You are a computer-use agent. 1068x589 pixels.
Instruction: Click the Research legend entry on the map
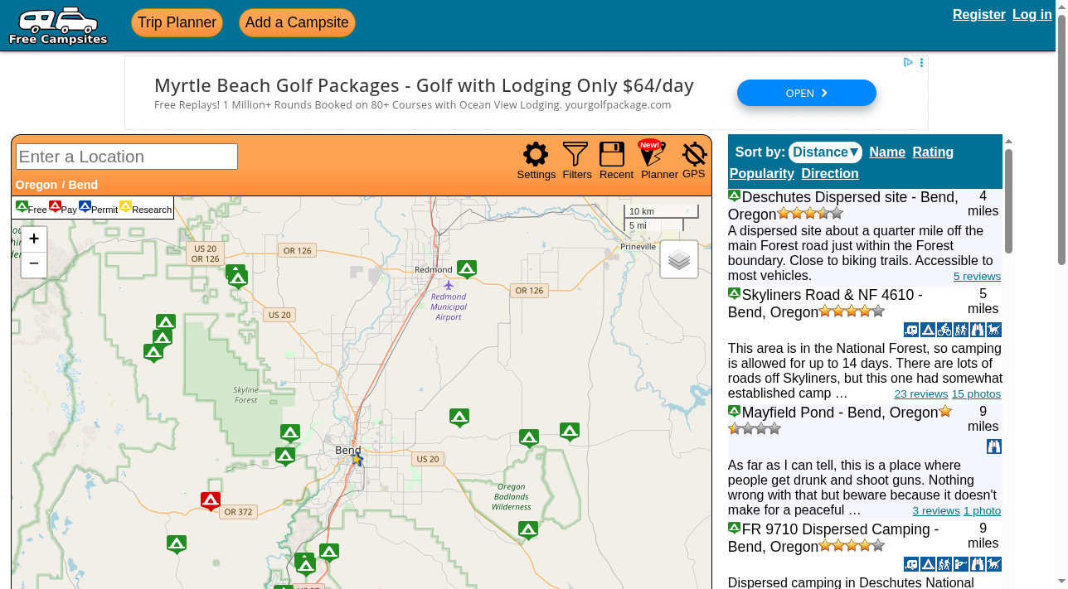(x=146, y=208)
